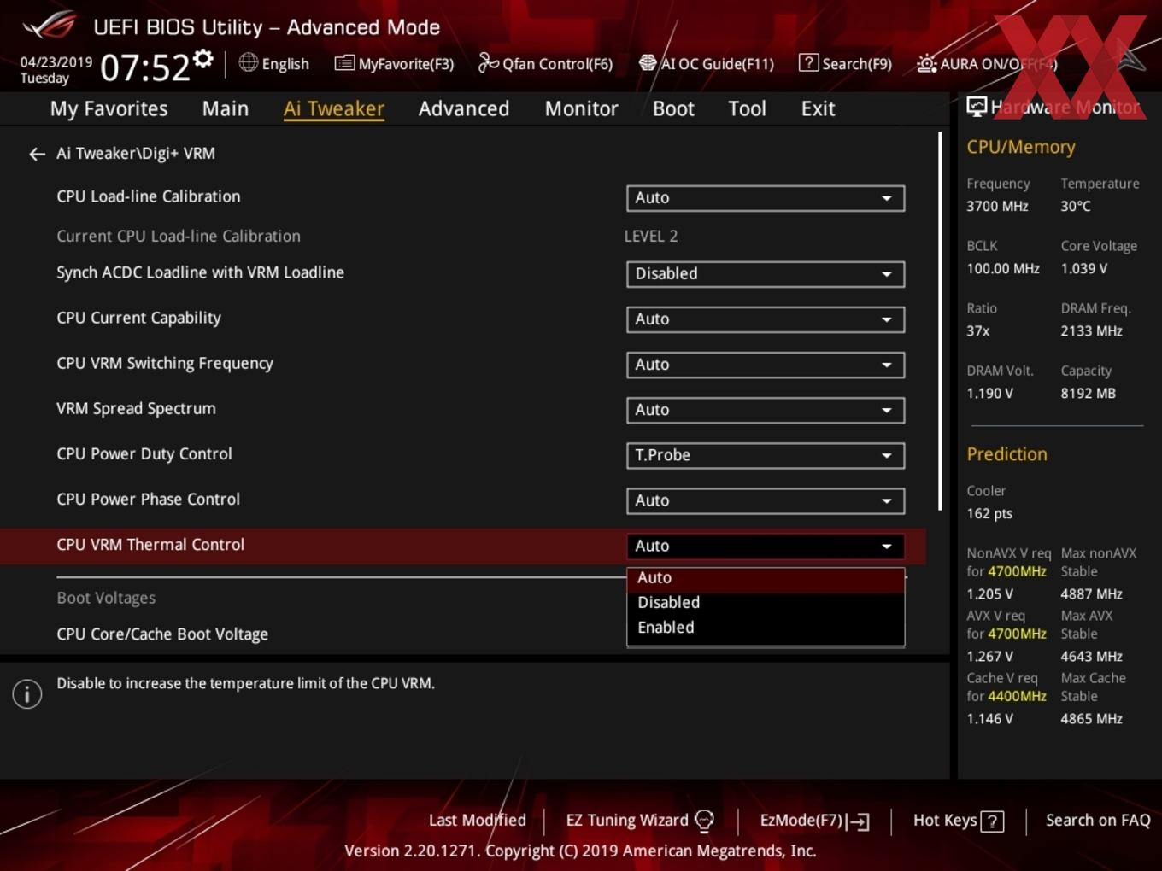Choose Enabled in the open dropdown list
The height and width of the screenshot is (871, 1162).
click(x=766, y=628)
